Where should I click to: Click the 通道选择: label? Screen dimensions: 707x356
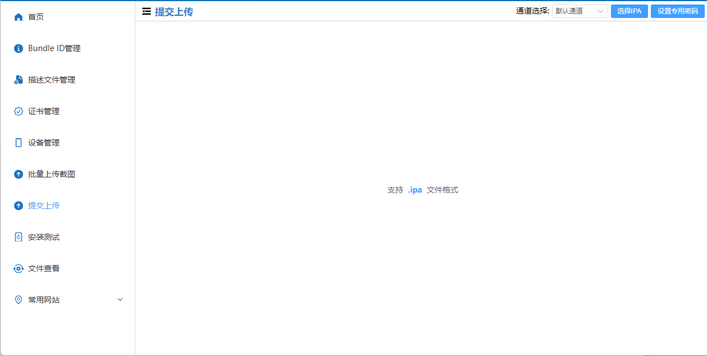[533, 11]
